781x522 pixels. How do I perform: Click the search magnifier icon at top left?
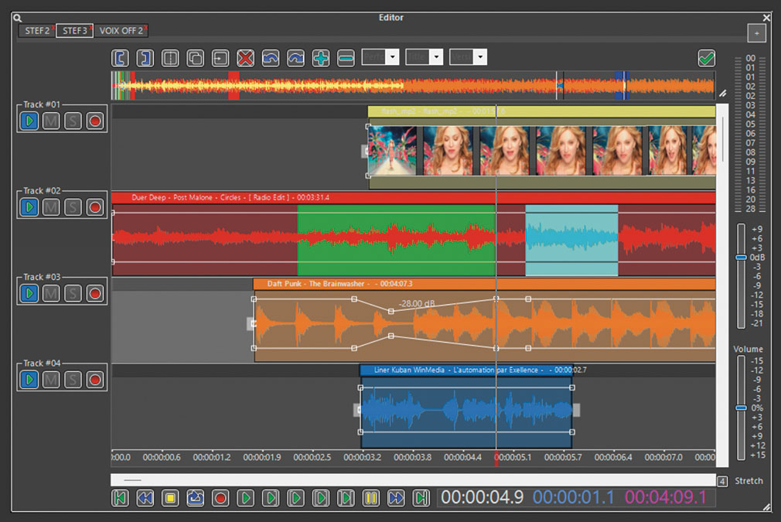pos(18,18)
